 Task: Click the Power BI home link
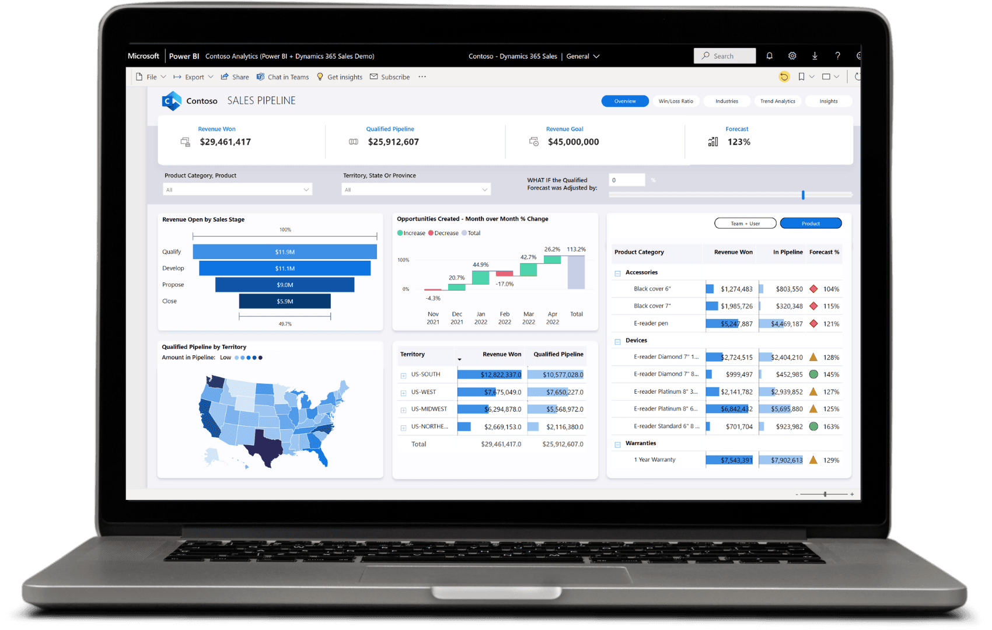pyautogui.click(x=184, y=56)
